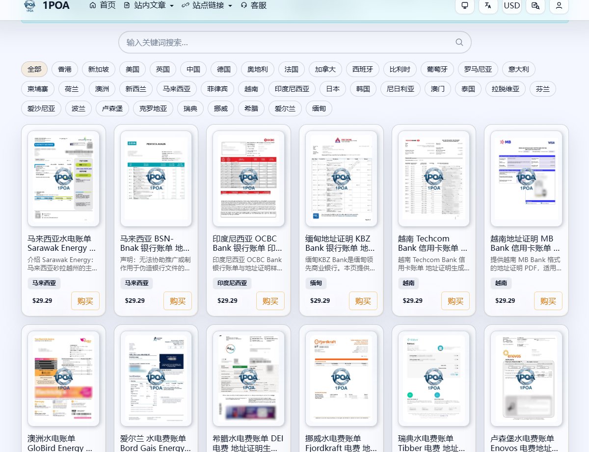Screen dimensions: 589x452
Task: Select the 缅甸 filter chip in country list
Action: (319, 108)
